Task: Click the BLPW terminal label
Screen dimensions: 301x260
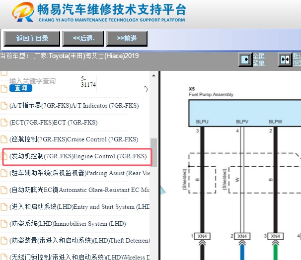Action: 276,122
